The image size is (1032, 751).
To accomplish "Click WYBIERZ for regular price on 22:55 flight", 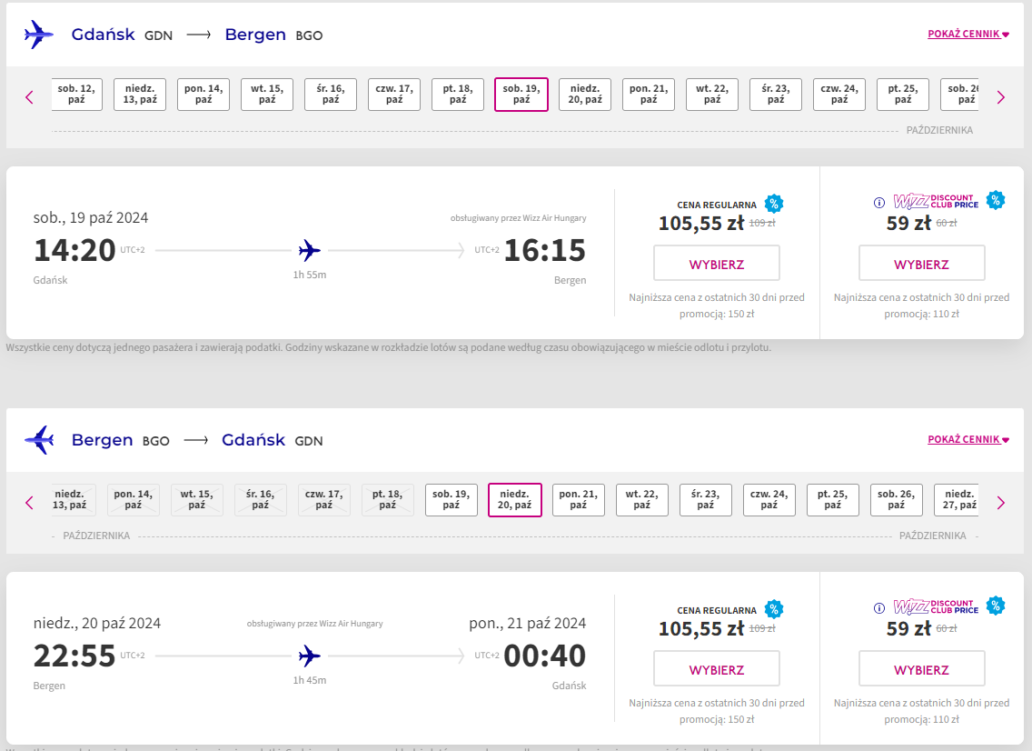I will point(717,669).
